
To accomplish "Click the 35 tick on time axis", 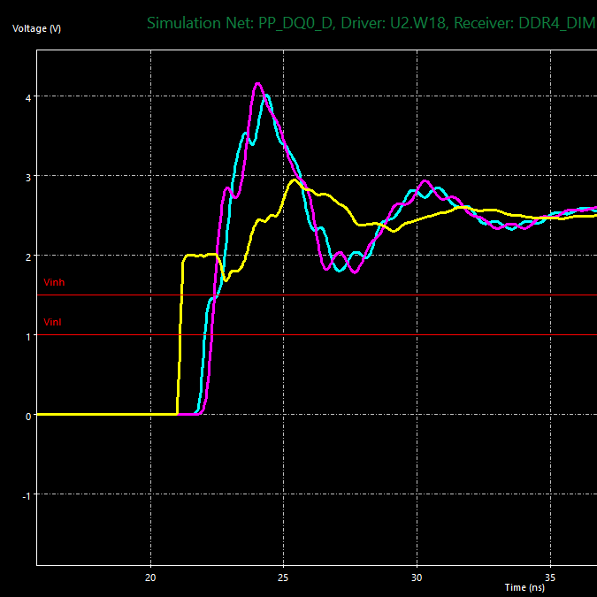I will click(x=550, y=578).
